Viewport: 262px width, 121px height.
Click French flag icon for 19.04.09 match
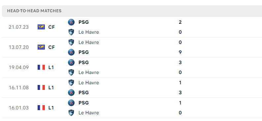pos(41,67)
